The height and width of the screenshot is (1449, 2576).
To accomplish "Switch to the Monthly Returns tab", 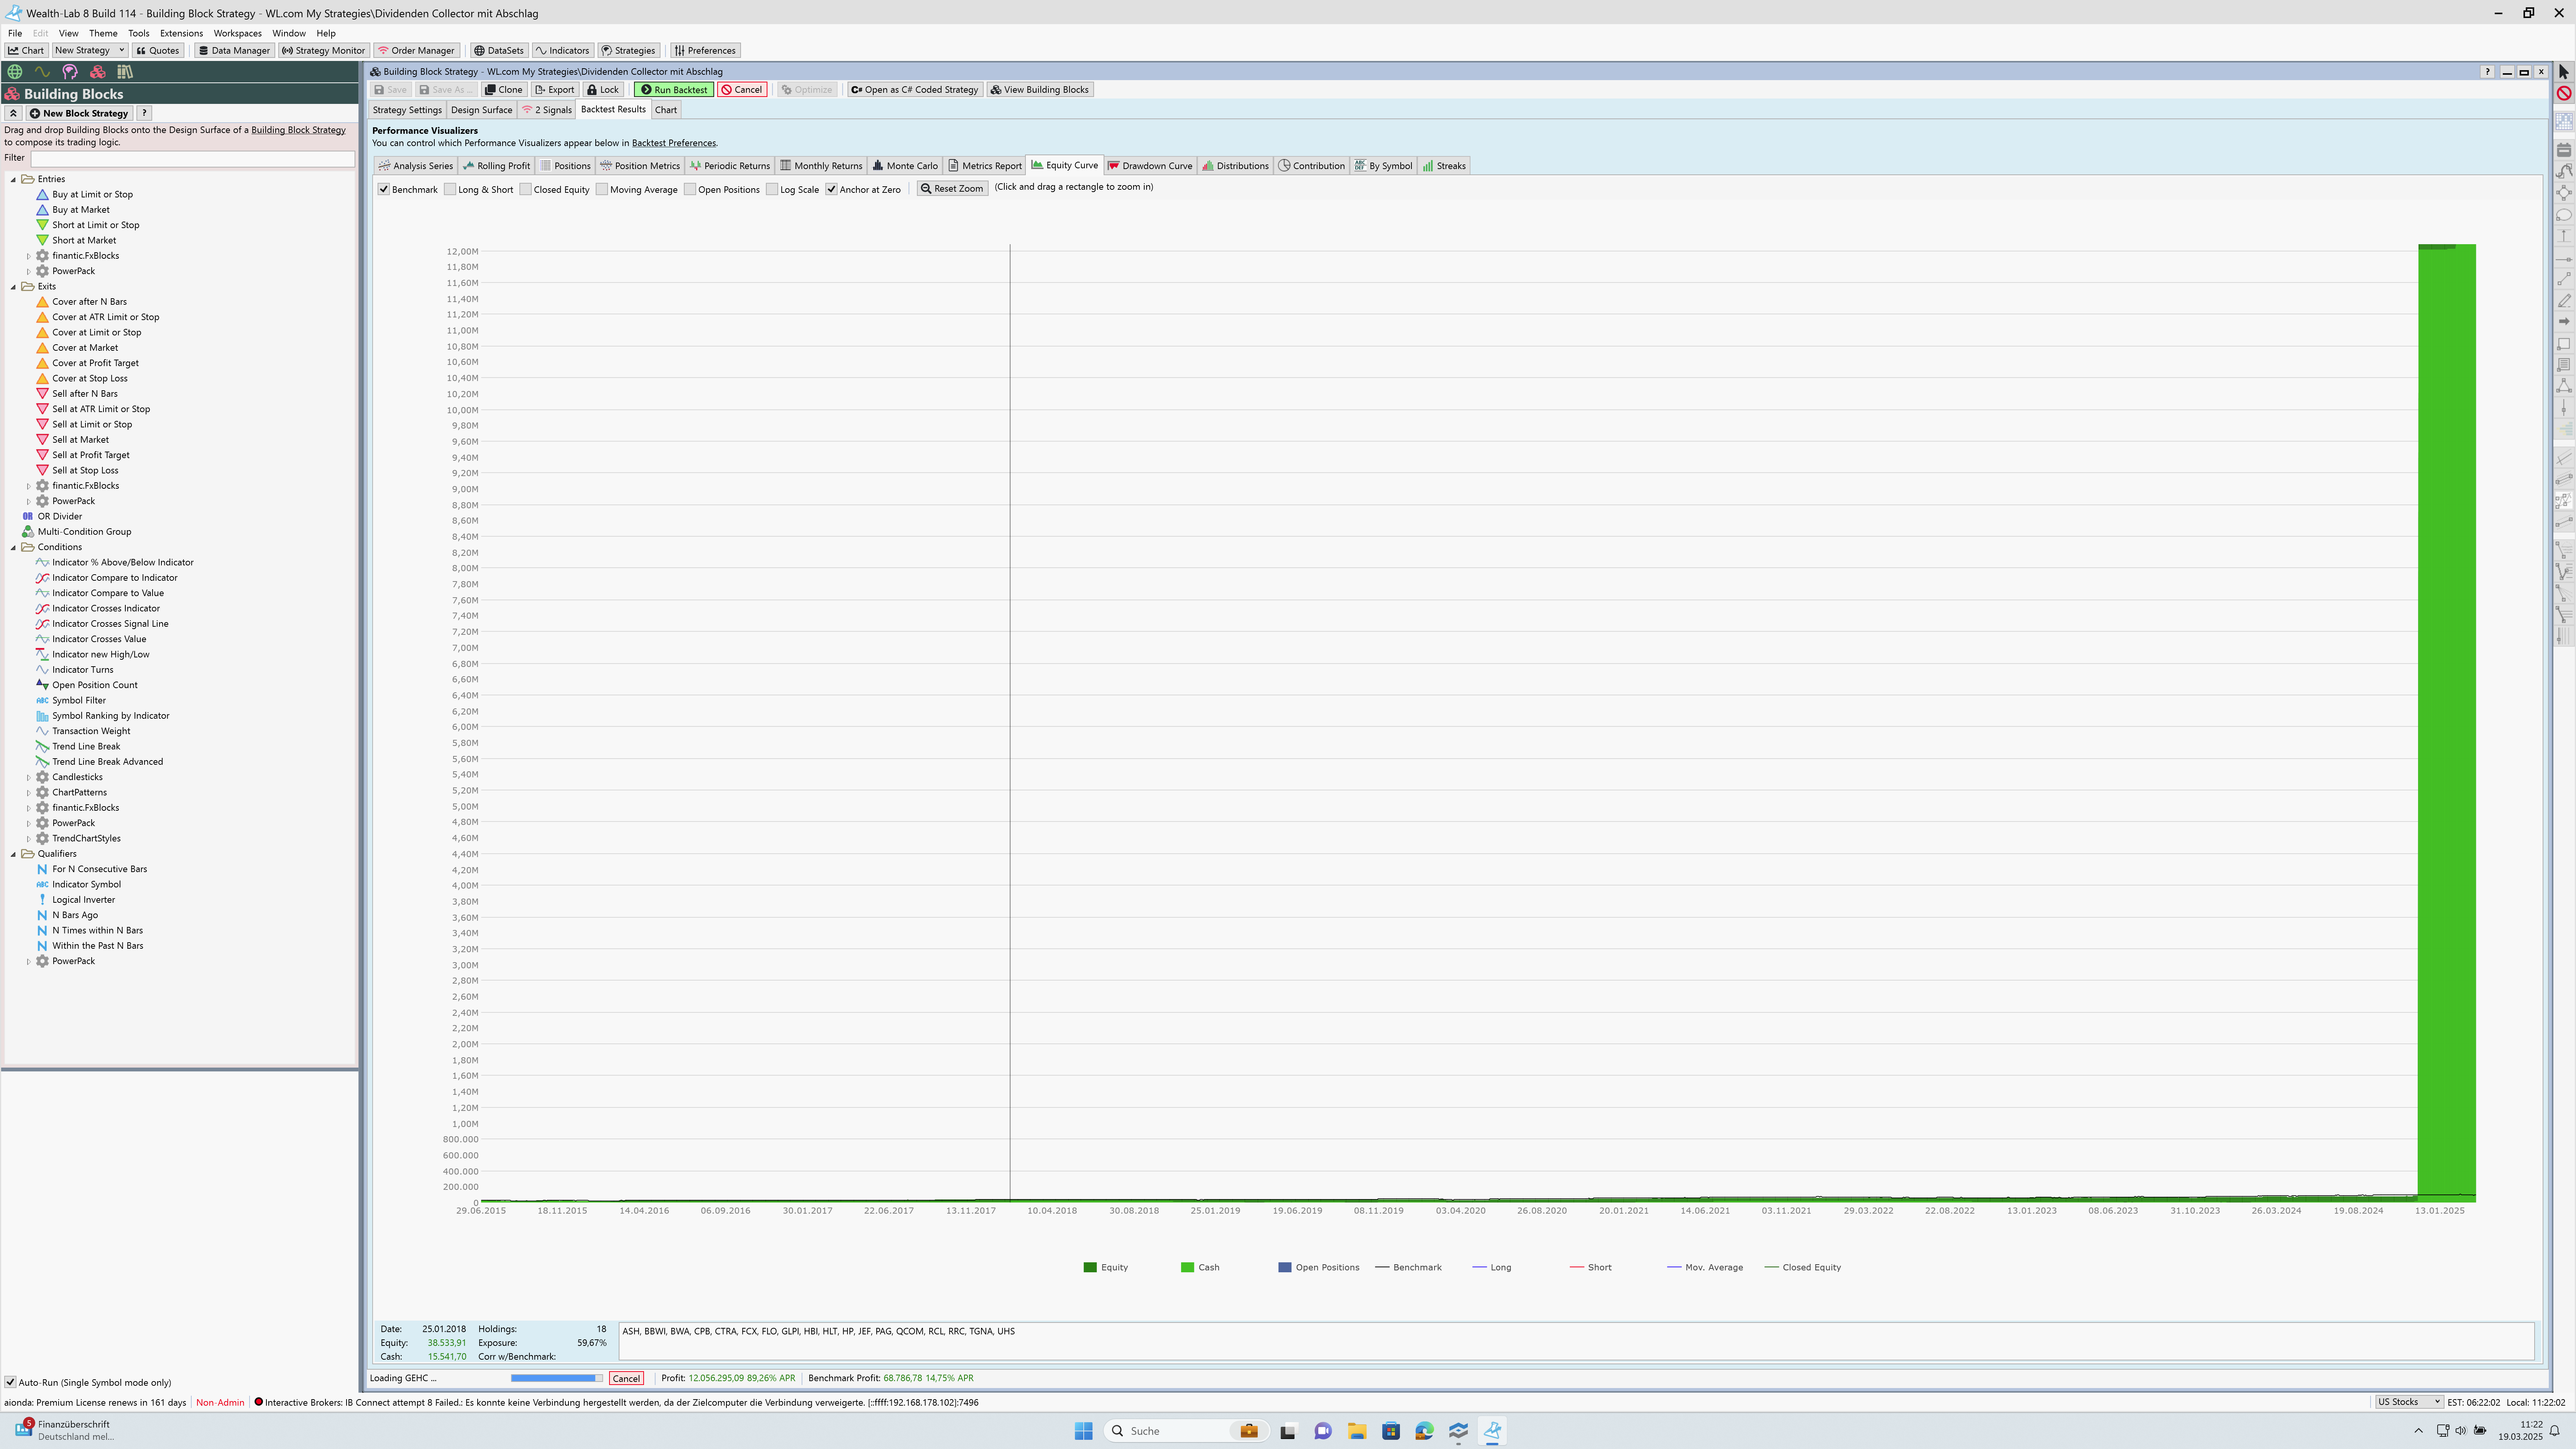I will pyautogui.click(x=821, y=166).
